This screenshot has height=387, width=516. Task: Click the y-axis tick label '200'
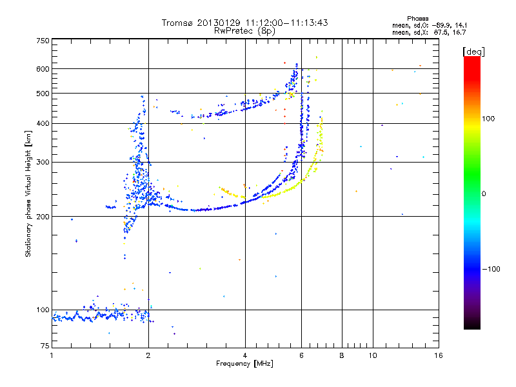[43, 217]
